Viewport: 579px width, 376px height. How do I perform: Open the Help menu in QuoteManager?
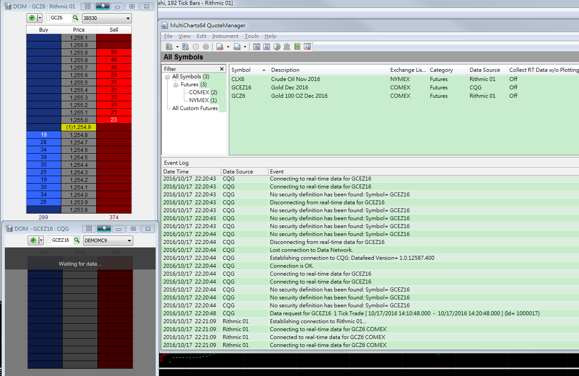pos(270,36)
